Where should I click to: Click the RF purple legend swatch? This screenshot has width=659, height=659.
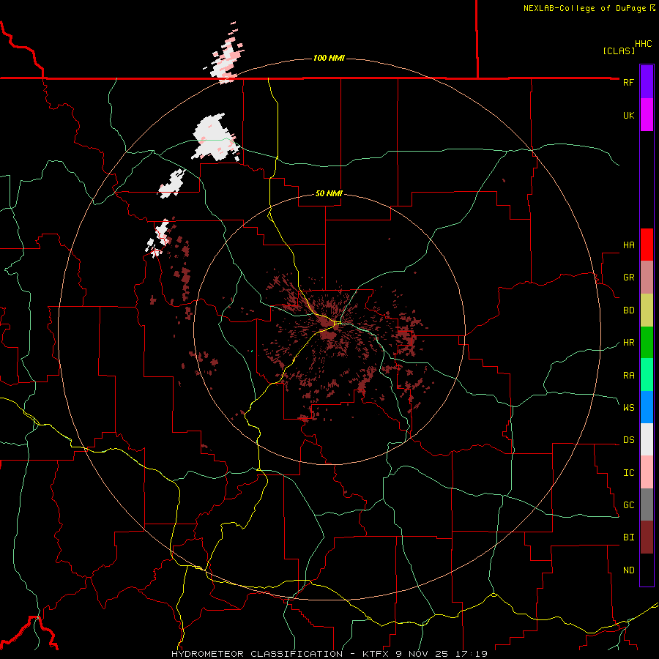(x=647, y=82)
